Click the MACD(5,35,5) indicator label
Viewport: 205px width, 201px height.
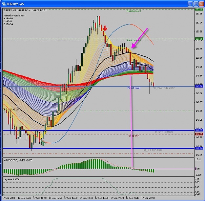pos(18,160)
